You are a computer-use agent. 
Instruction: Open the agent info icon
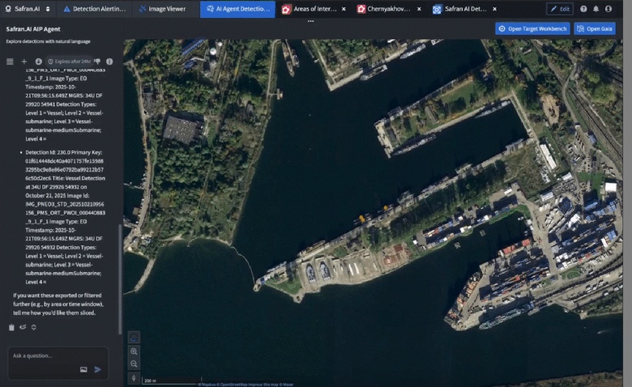109,62
